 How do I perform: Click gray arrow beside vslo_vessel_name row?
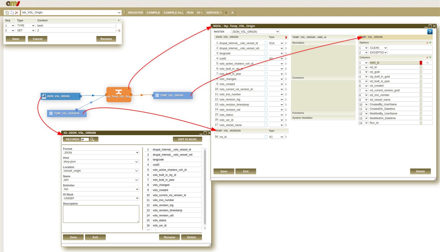tap(286, 125)
